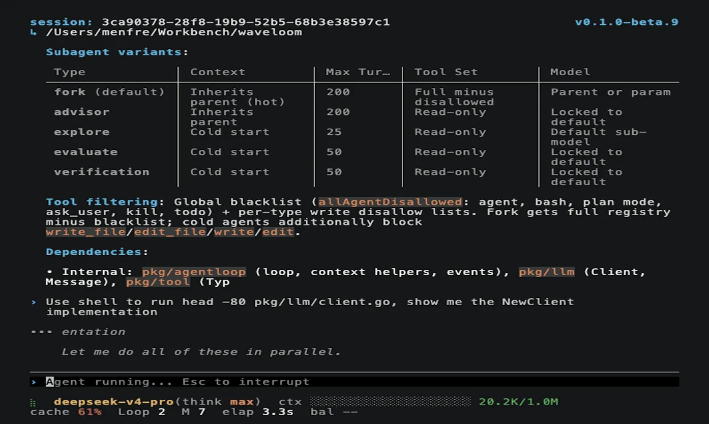The height and width of the screenshot is (424, 709).
Task: Click the highlighted pkg/agentloop code token
Action: click(194, 272)
